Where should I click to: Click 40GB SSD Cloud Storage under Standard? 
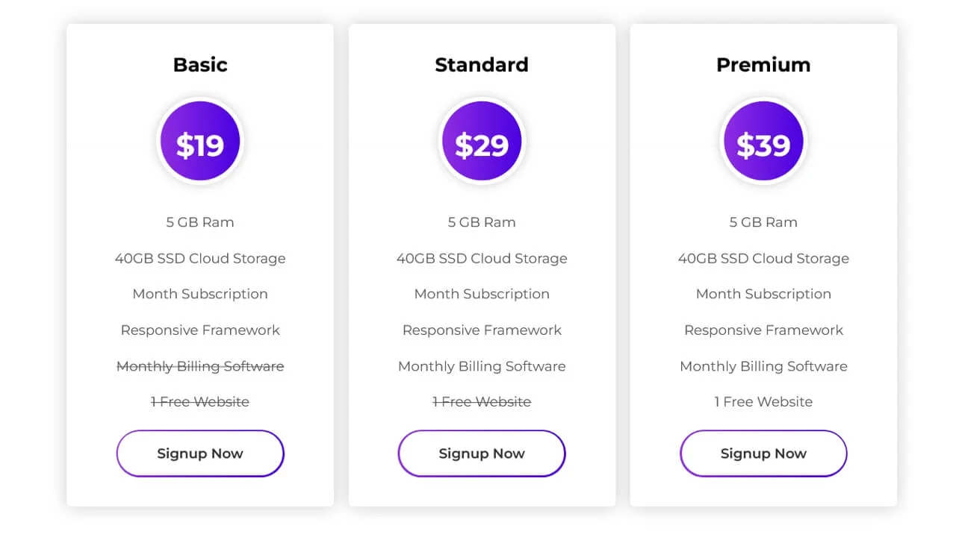coord(481,258)
